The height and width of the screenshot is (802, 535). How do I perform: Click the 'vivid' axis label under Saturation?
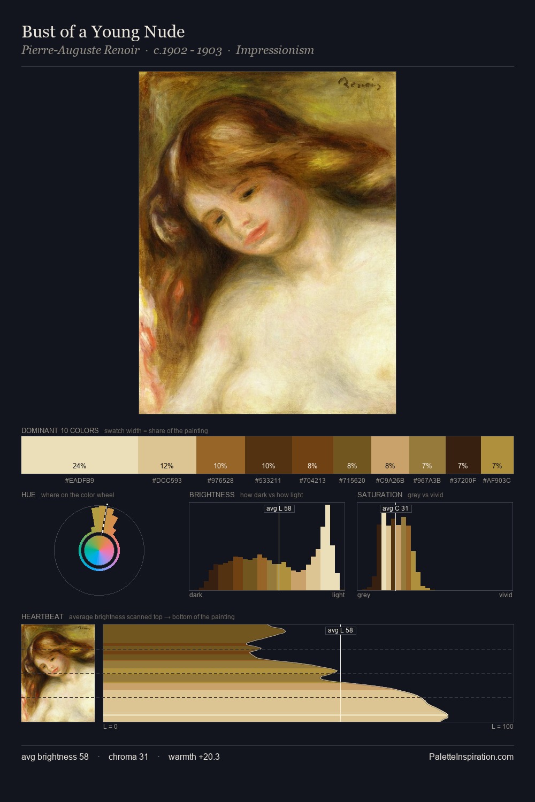pos(506,595)
